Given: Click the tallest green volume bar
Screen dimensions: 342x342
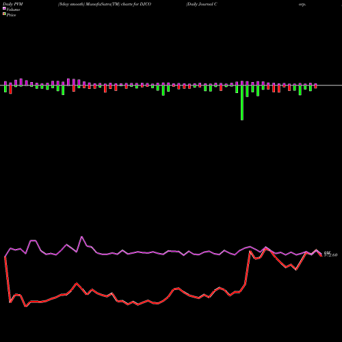Looking at the screenshot, I should tap(242, 103).
